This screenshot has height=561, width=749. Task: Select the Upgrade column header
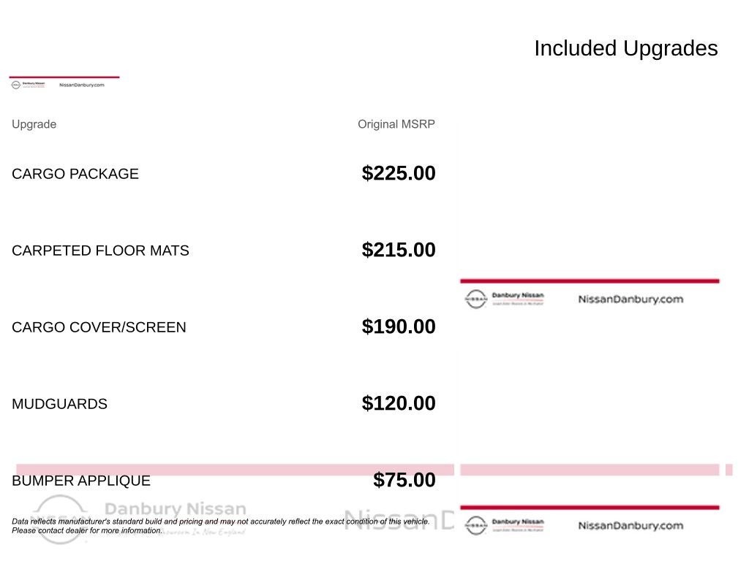(x=34, y=124)
